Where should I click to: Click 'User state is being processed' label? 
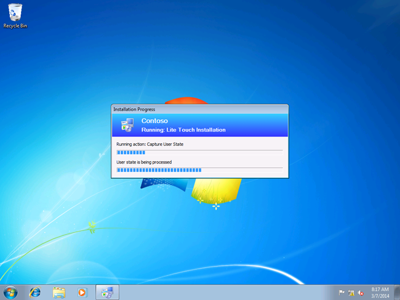(144, 162)
